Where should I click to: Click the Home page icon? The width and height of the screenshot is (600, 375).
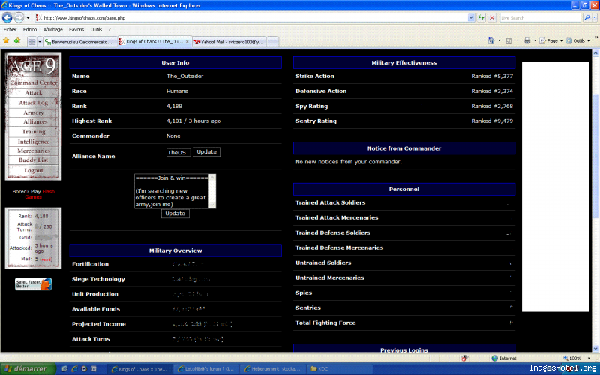pyautogui.click(x=491, y=41)
